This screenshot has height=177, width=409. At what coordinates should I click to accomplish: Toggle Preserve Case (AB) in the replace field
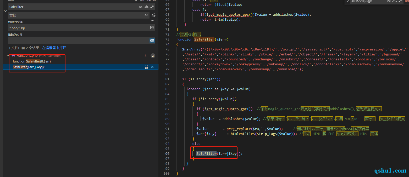pyautogui.click(x=146, y=15)
